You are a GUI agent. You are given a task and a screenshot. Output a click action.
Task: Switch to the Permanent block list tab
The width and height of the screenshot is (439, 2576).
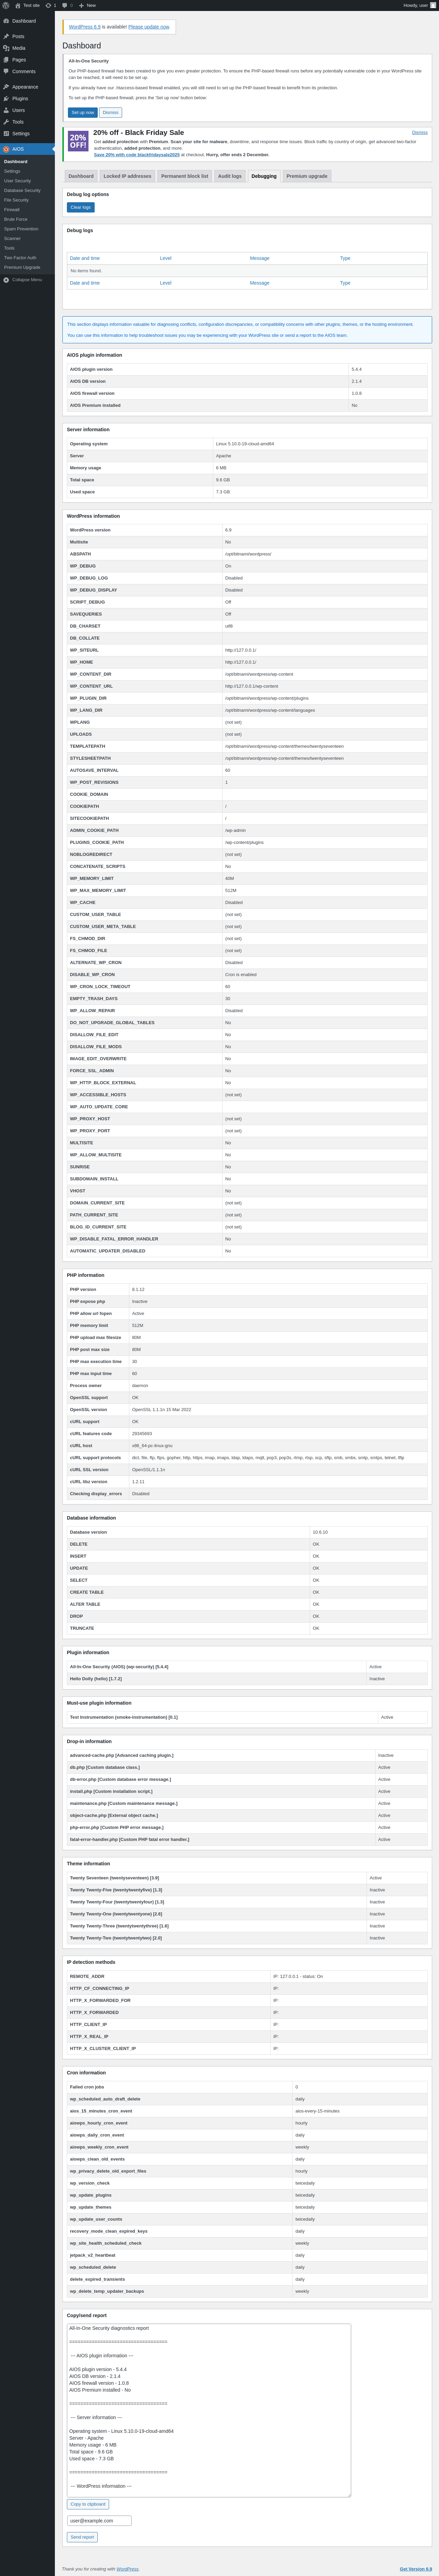(x=185, y=176)
